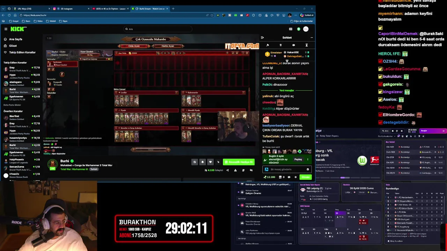447x251 pixels.
Task: Click Sohbet et copilot button in browser
Action: pos(307,15)
